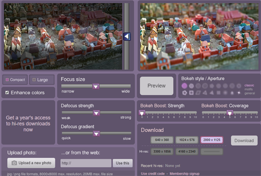
Task: Select the small glowing dot bokeh shape
Action: 232,93
